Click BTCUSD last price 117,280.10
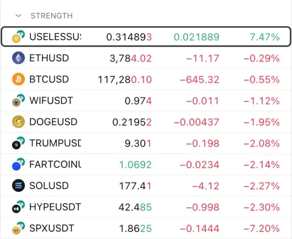 tap(125, 80)
